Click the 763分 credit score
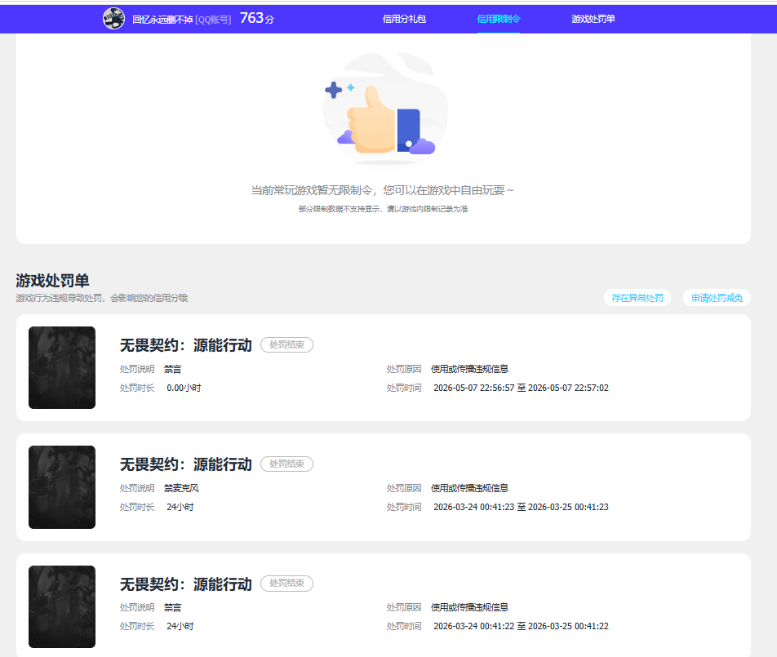 pyautogui.click(x=256, y=18)
